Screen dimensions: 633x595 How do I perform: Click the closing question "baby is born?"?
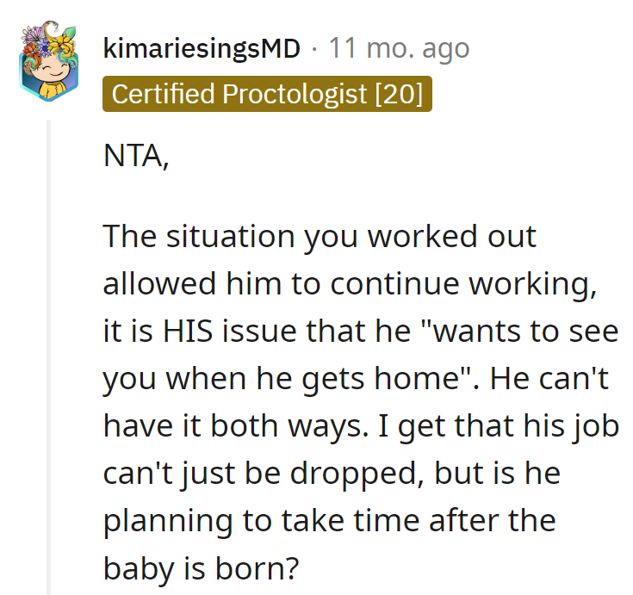(201, 568)
